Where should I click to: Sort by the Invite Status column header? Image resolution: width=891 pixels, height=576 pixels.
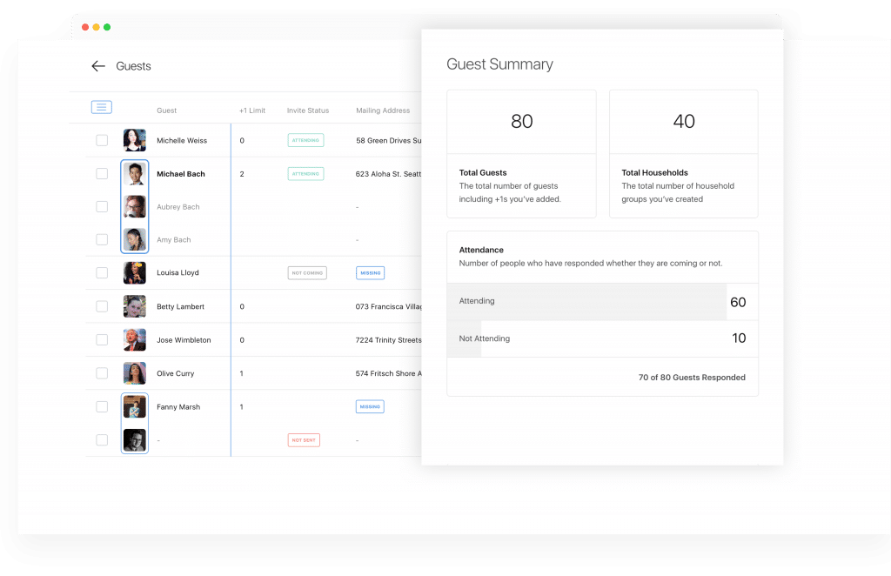308,111
